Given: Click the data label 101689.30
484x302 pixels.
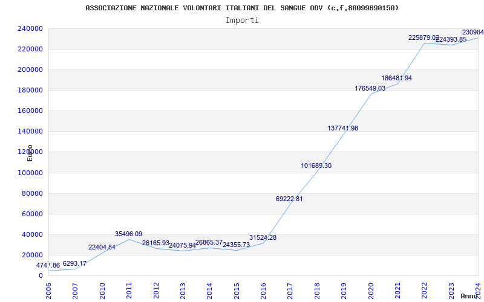Looking at the screenshot, I should (316, 165).
